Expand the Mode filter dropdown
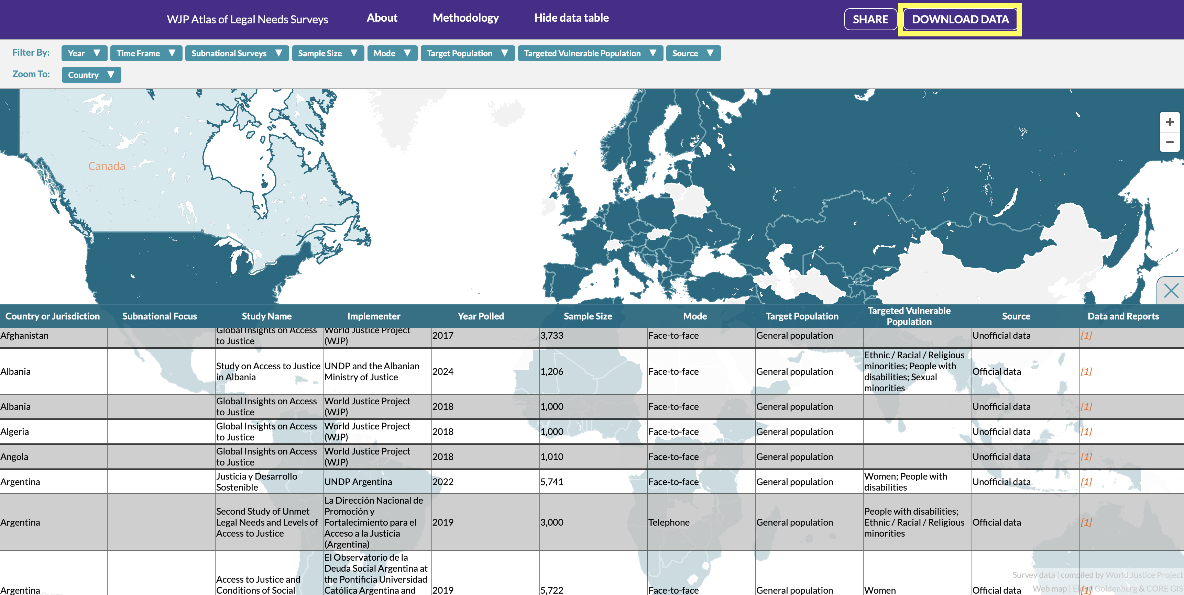This screenshot has height=595, width=1184. (x=392, y=53)
